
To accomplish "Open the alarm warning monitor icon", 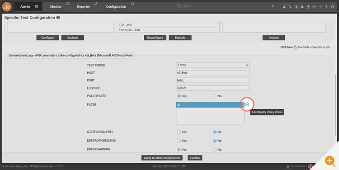I will pyautogui.click(x=296, y=7).
